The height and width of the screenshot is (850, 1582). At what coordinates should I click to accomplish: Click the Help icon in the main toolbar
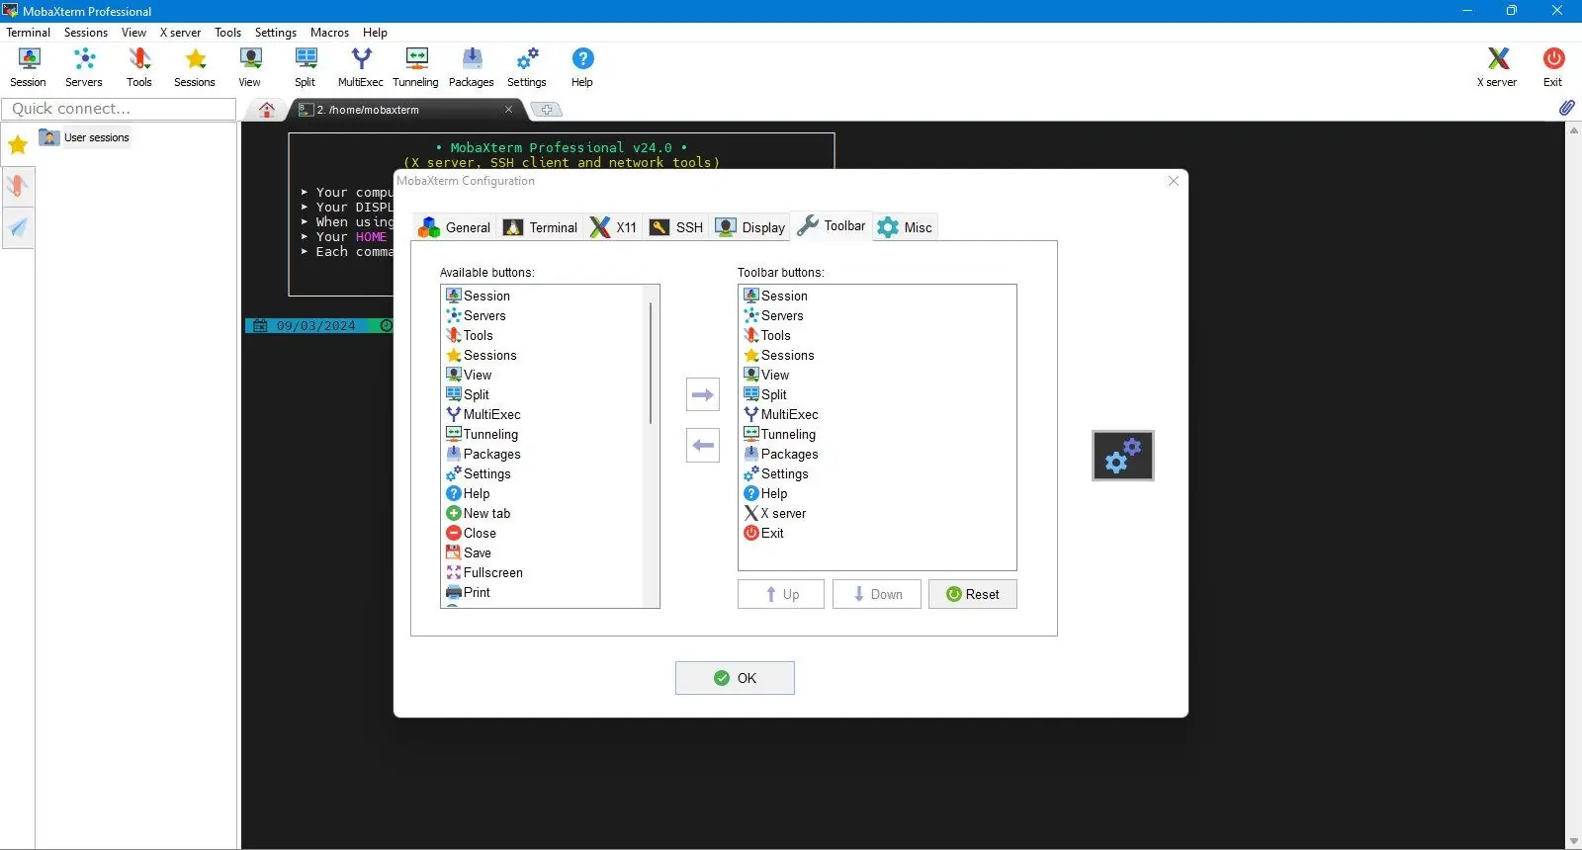coord(582,67)
